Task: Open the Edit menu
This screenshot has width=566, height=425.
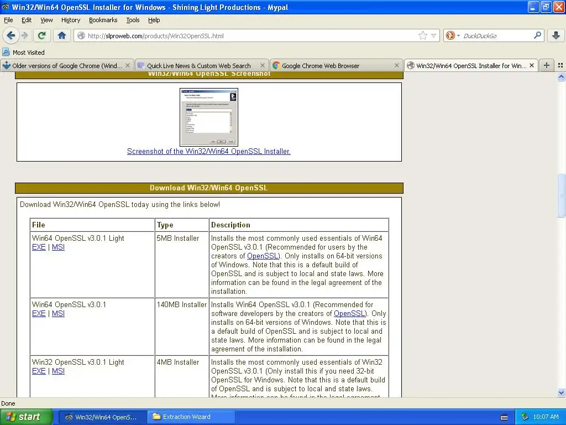Action: pyautogui.click(x=27, y=20)
